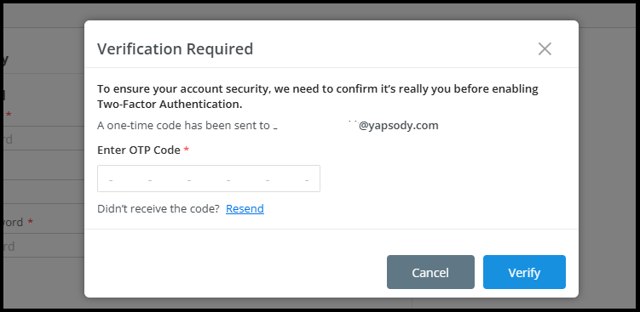Cancel the verification dialog

pyautogui.click(x=430, y=272)
